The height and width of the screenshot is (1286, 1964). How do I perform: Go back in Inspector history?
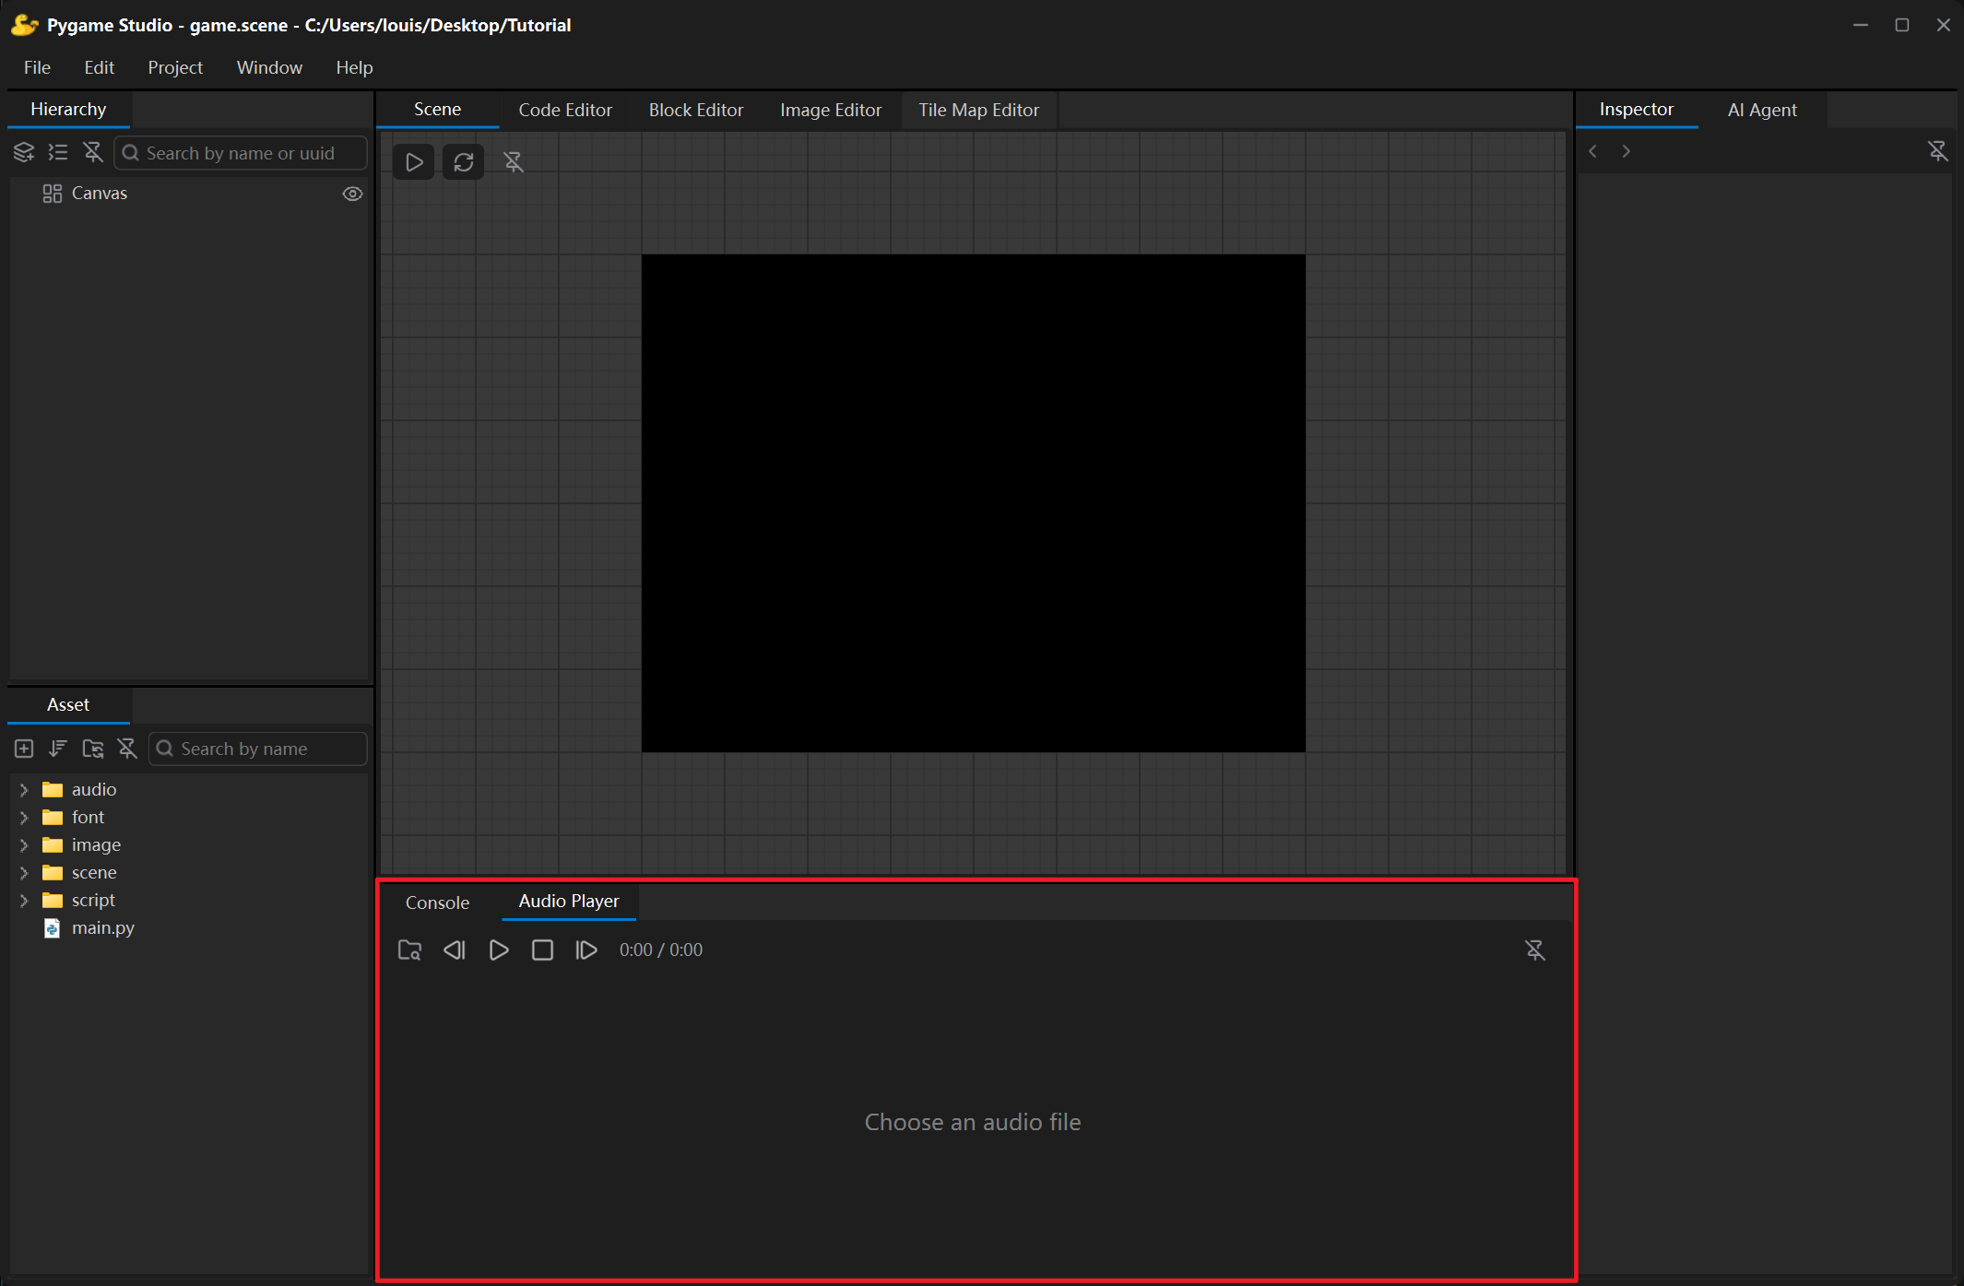pyautogui.click(x=1592, y=151)
